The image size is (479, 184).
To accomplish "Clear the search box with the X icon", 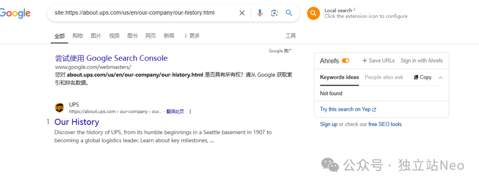I will point(242,13).
